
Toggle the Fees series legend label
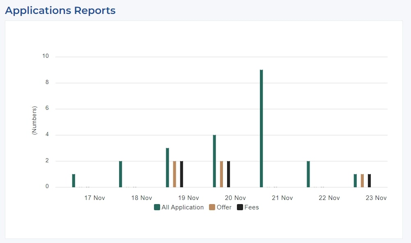tap(251, 207)
